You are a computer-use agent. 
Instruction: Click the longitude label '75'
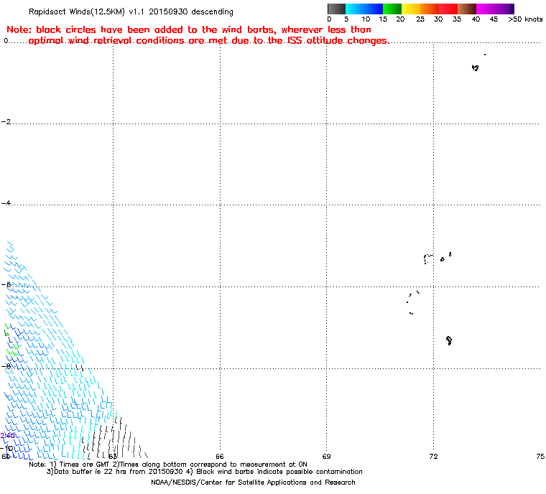click(x=540, y=456)
